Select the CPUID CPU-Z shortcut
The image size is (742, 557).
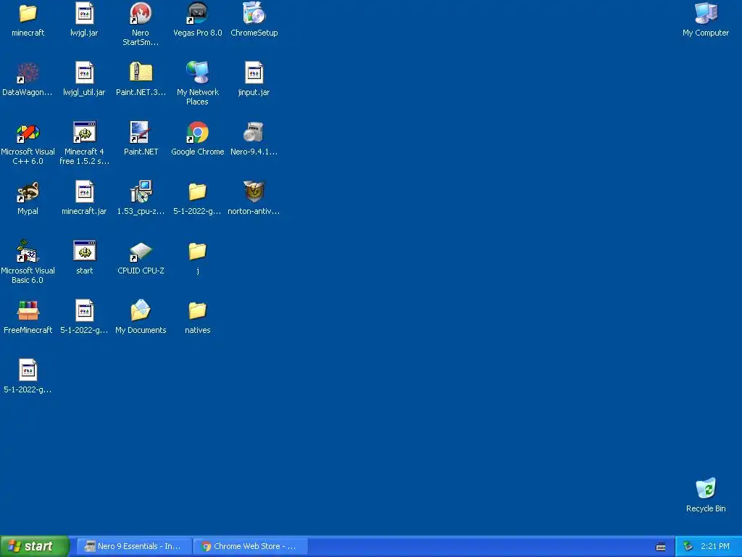click(141, 252)
